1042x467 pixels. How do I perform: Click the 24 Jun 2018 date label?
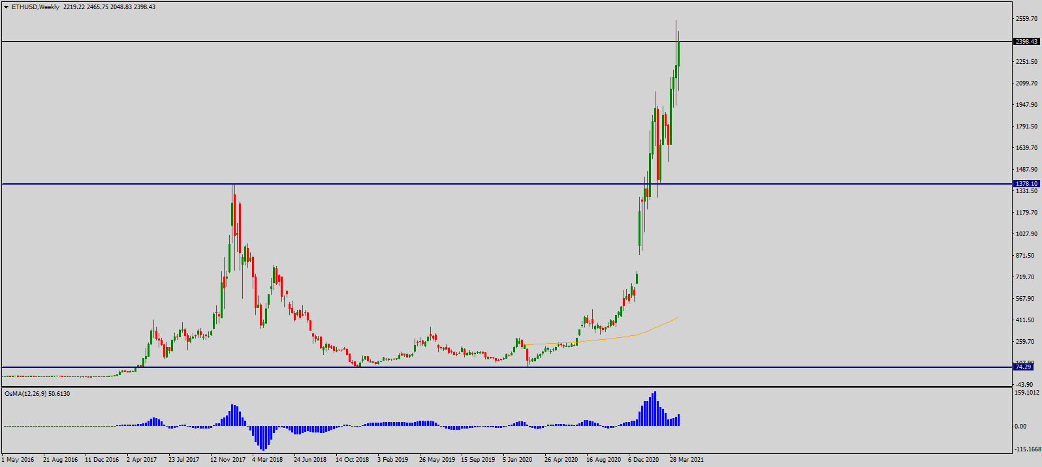point(310,460)
